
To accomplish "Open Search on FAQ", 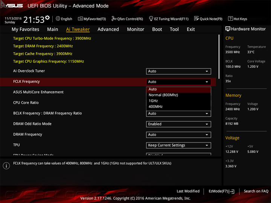I will tap(256, 191).
